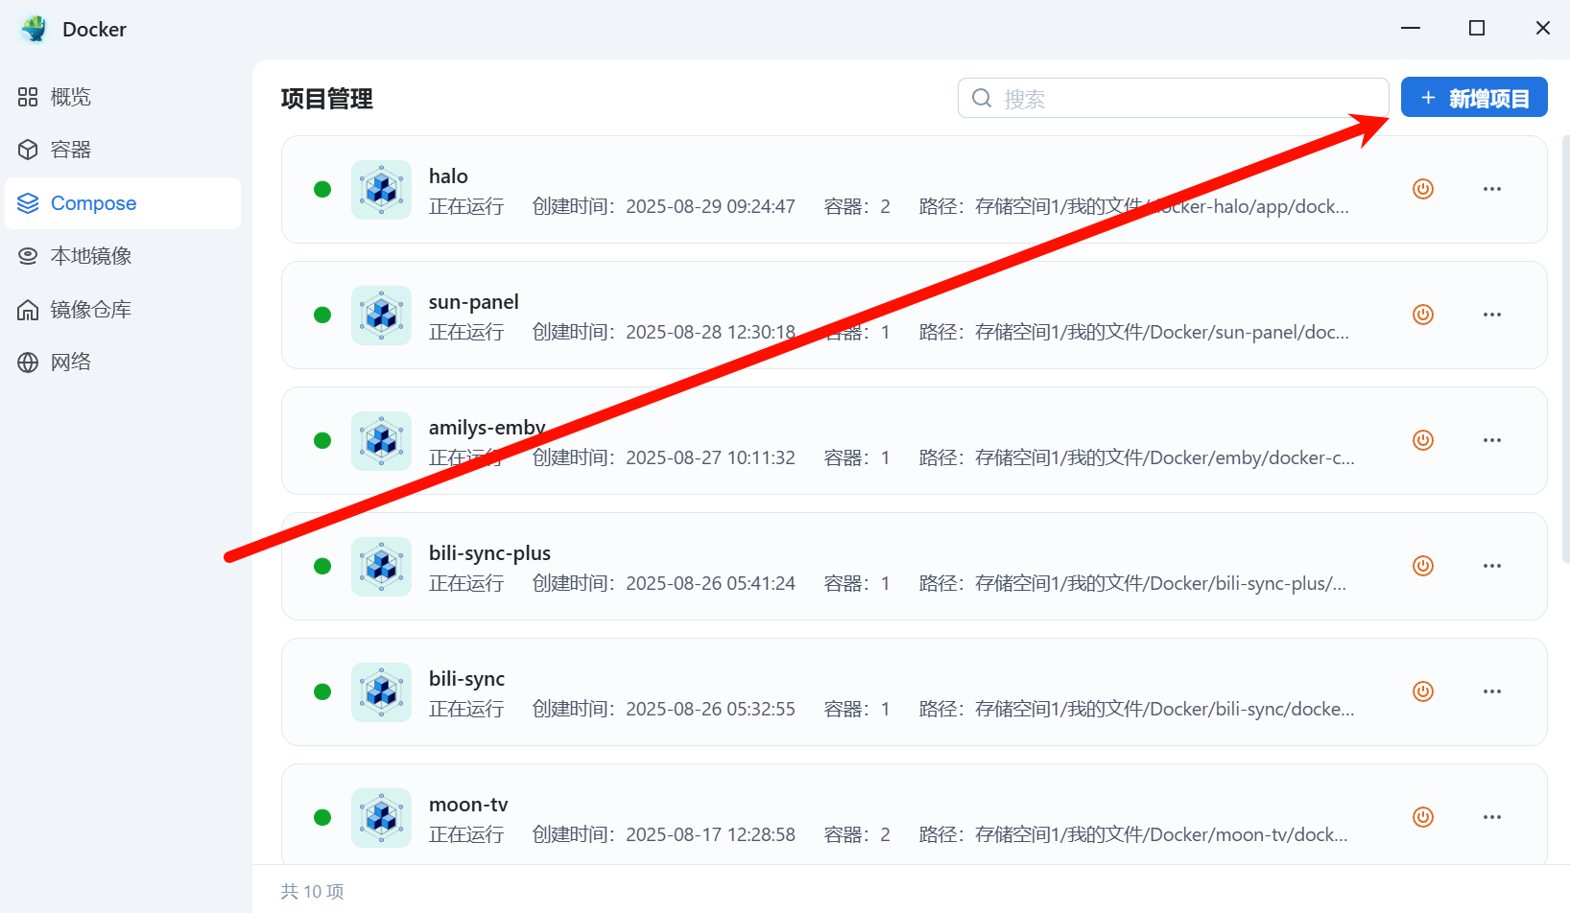Click the green status dot for moon-tv
Screen dimensions: 1570x913
(322, 817)
